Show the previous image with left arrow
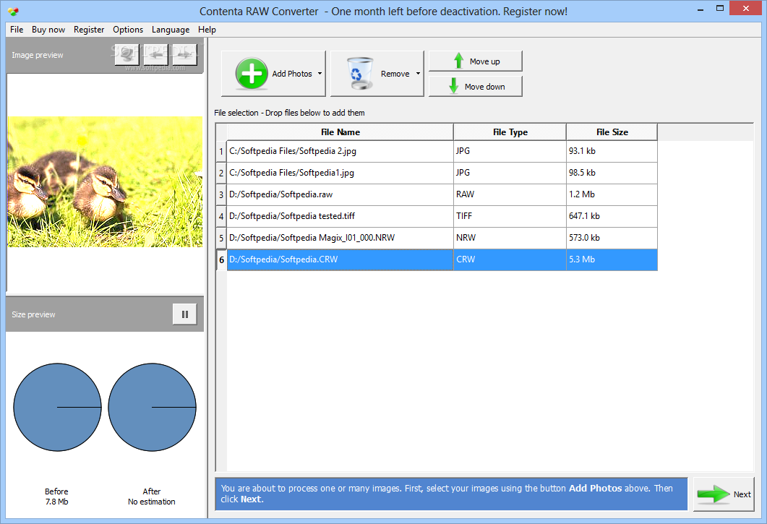The image size is (767, 524). point(156,54)
